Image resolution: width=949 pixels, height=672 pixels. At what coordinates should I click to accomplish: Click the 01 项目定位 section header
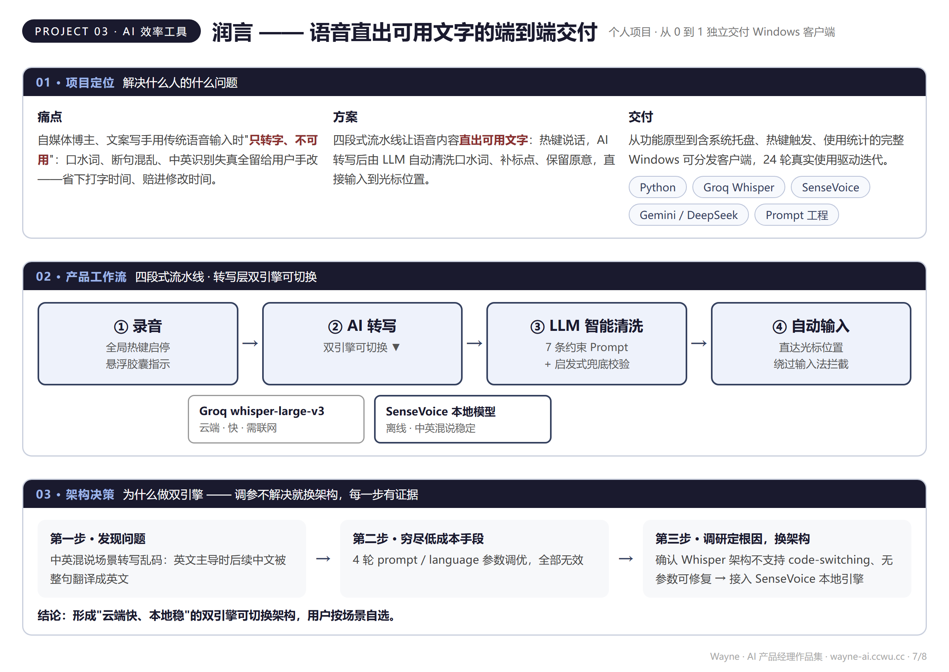(x=474, y=82)
